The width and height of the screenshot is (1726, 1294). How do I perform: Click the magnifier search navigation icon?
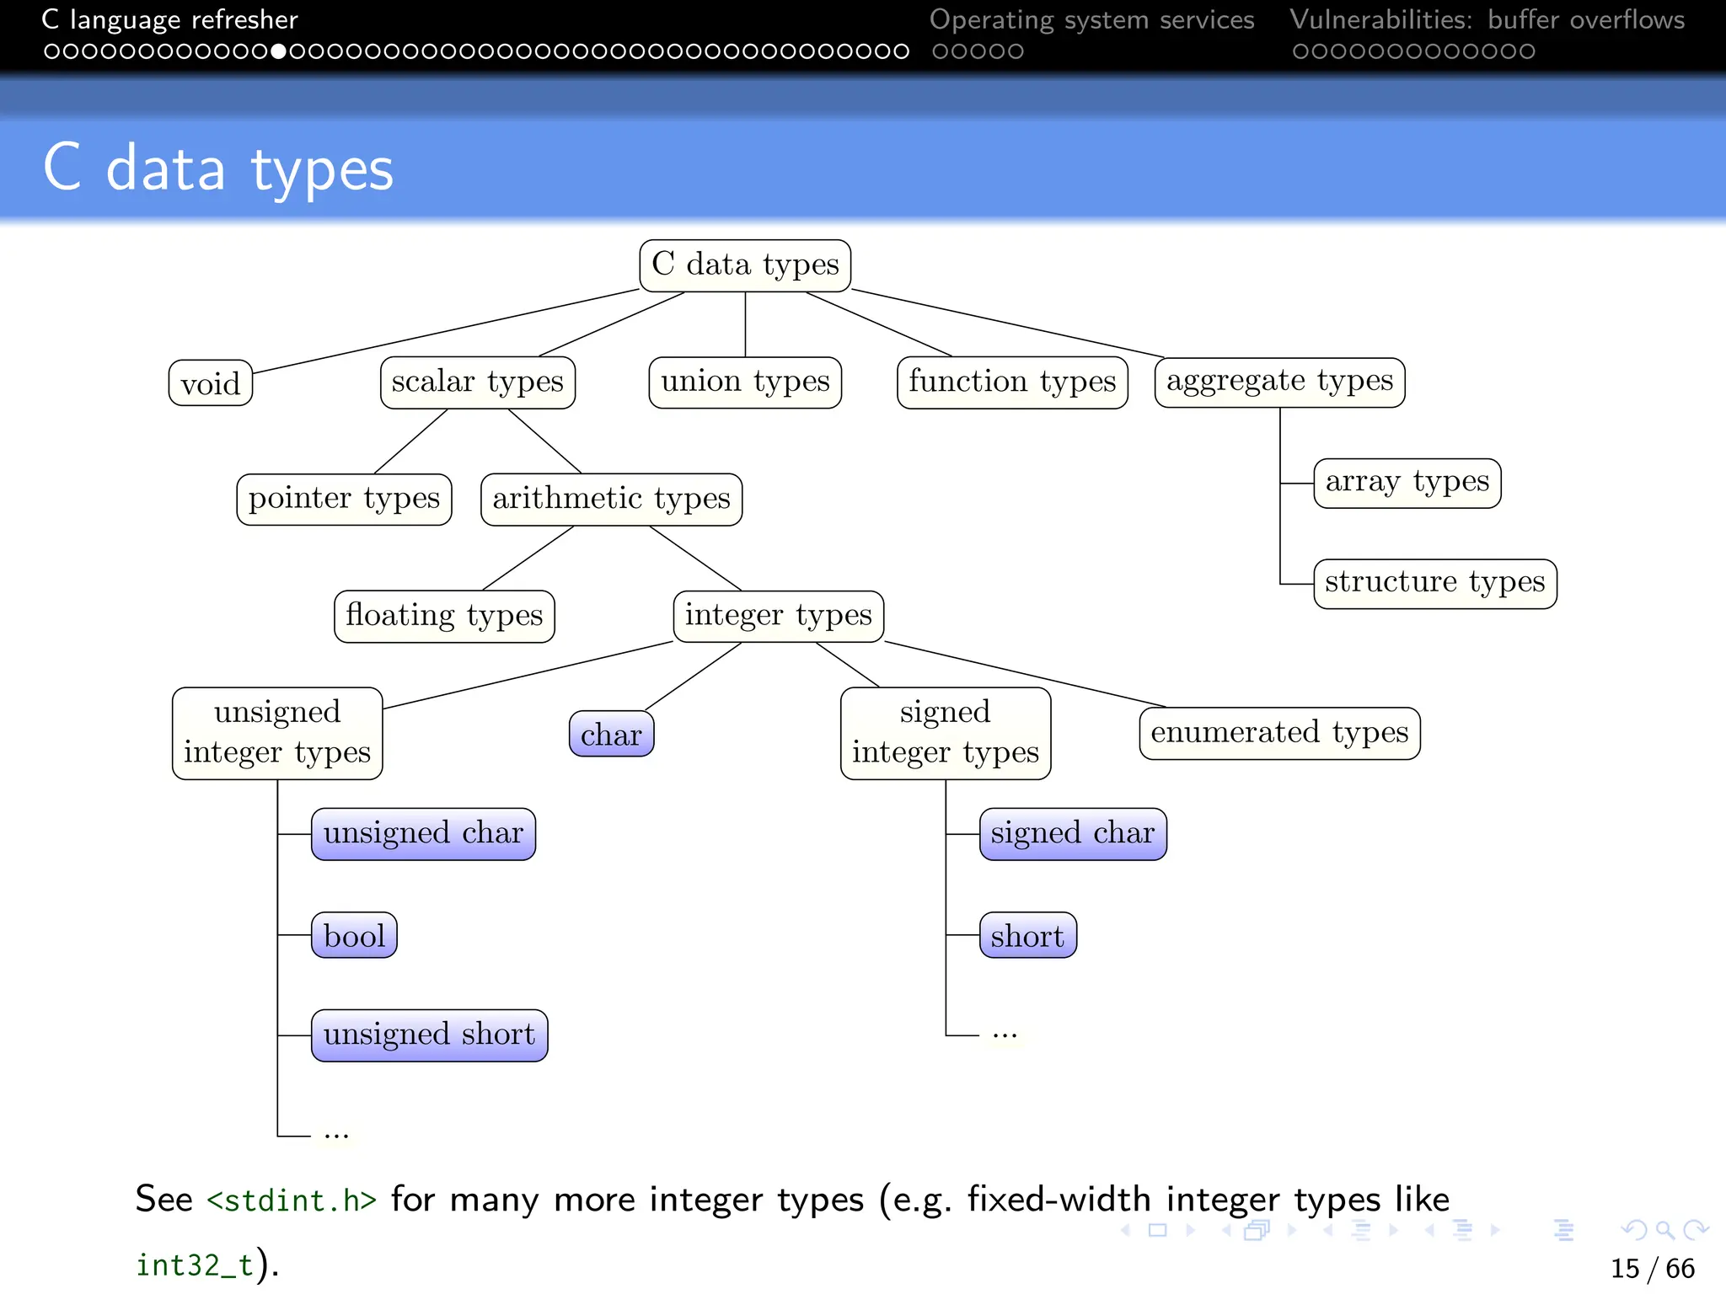1664,1231
